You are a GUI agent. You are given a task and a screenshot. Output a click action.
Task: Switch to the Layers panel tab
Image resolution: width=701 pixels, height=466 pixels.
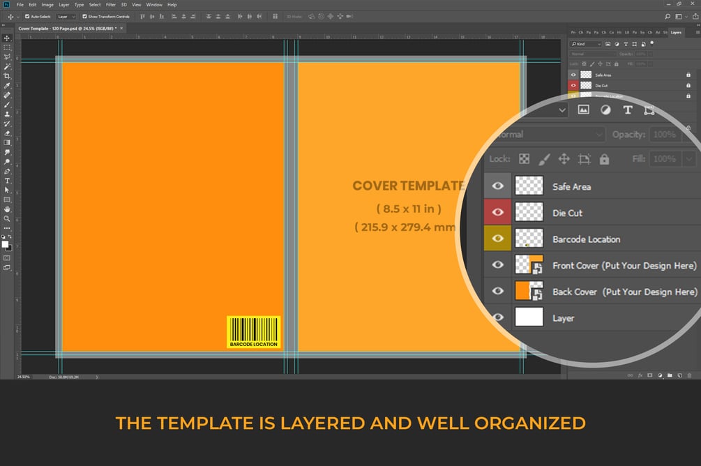tap(676, 32)
